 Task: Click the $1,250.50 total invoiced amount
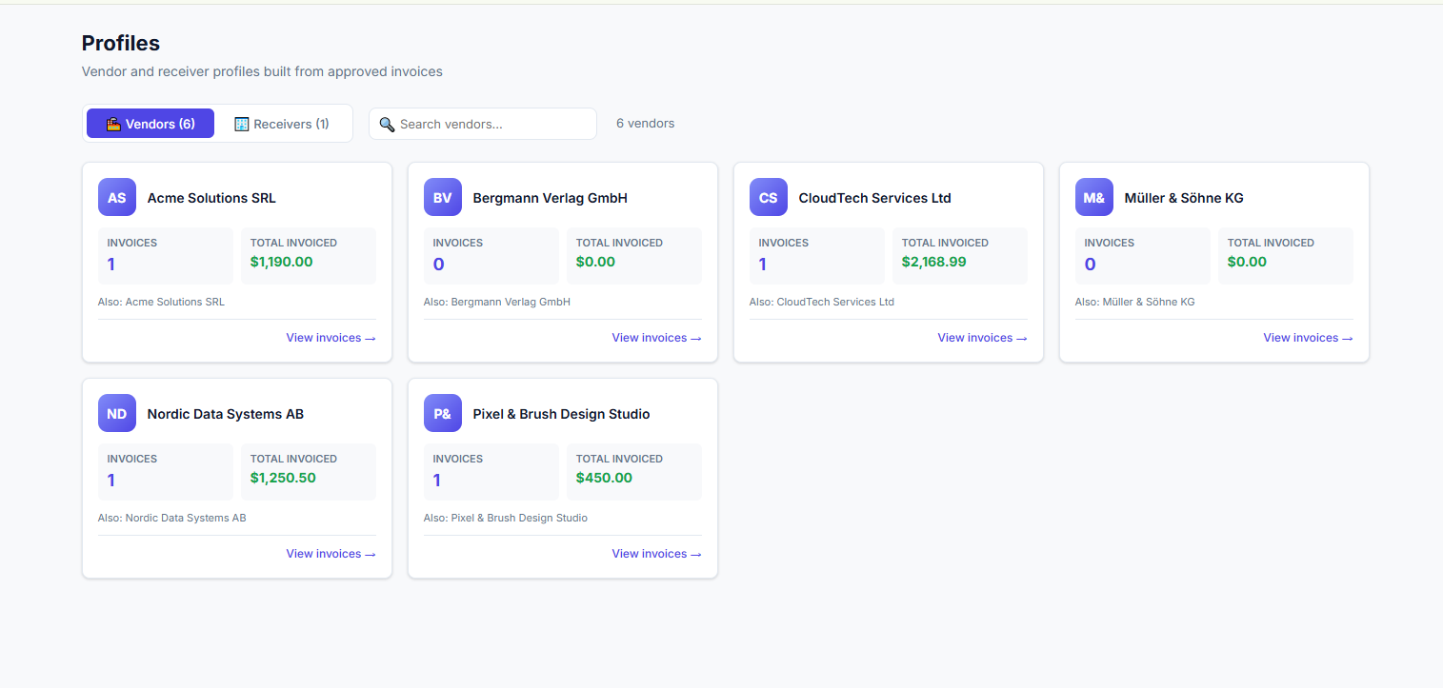tap(283, 478)
